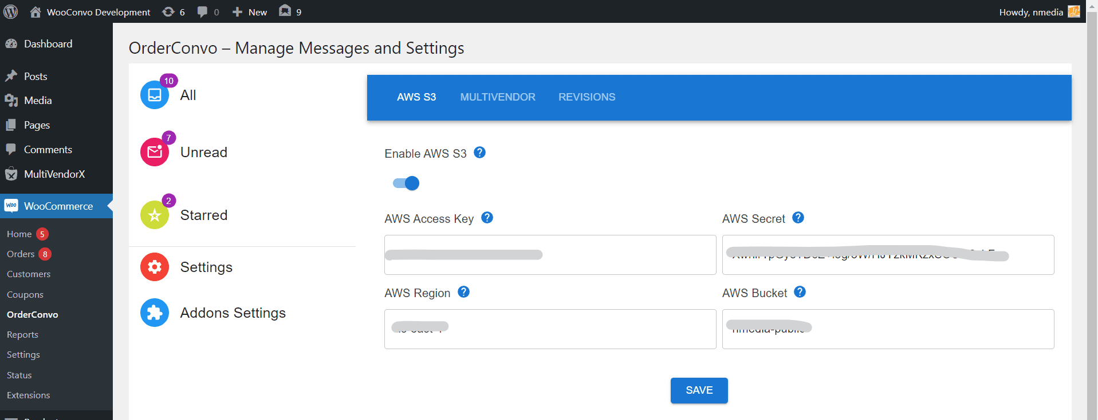Click the New plus icon
Screen dimensions: 1098x420
(x=237, y=12)
